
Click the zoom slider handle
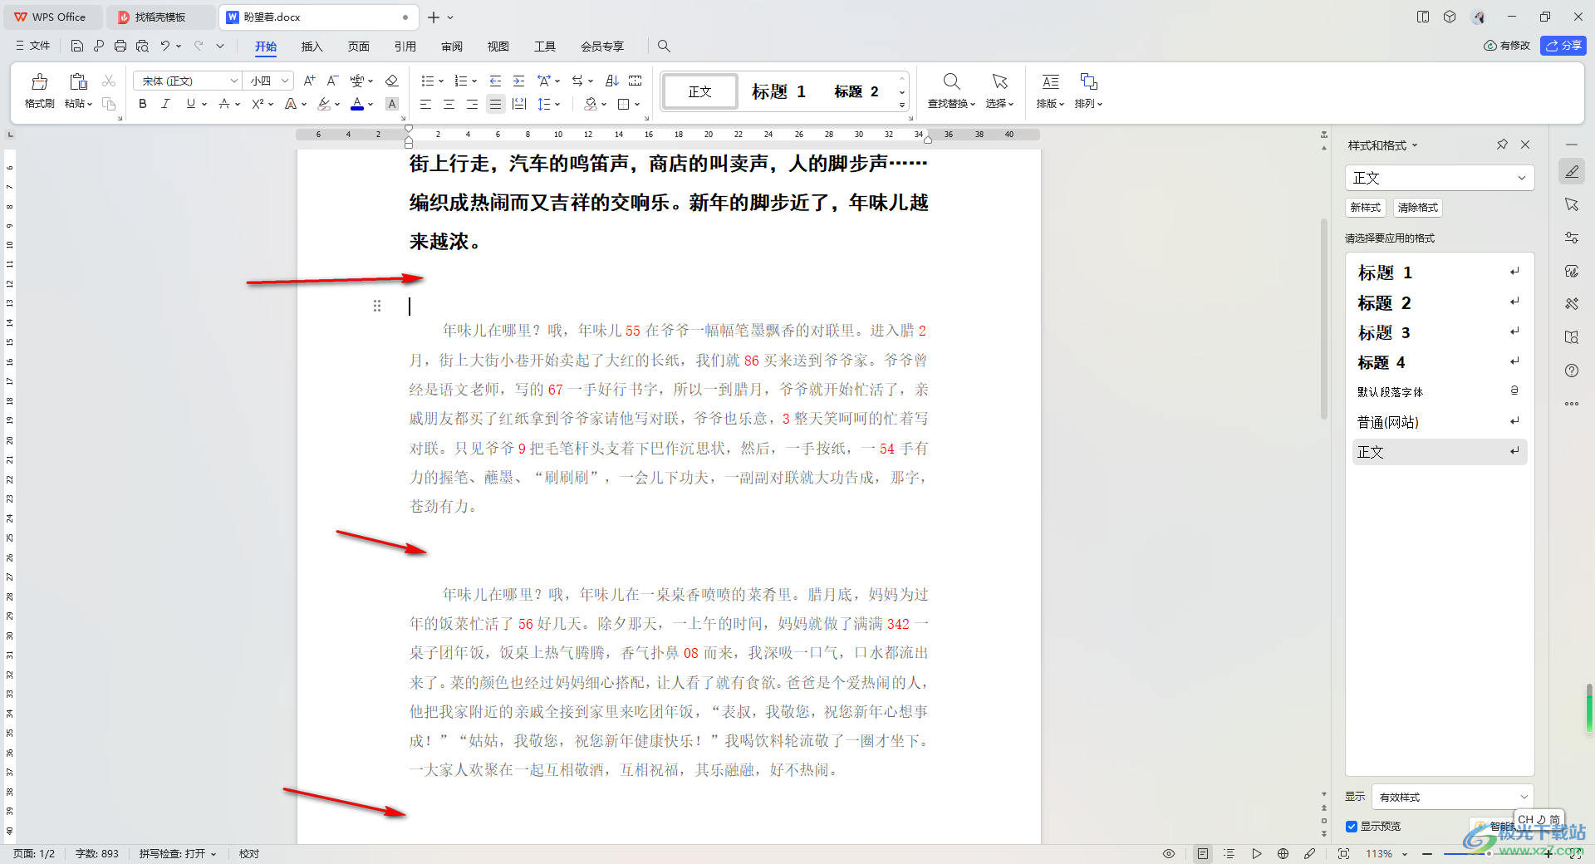1487,853
